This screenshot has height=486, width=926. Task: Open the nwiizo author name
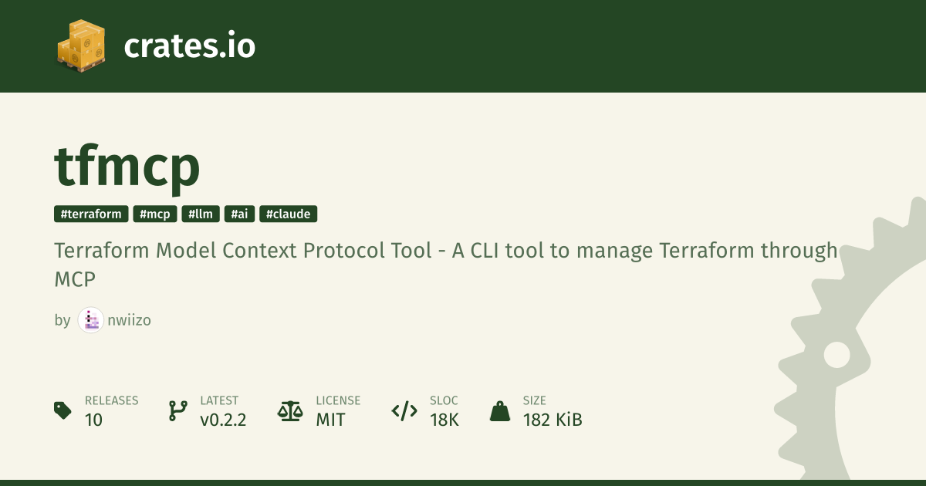point(129,320)
